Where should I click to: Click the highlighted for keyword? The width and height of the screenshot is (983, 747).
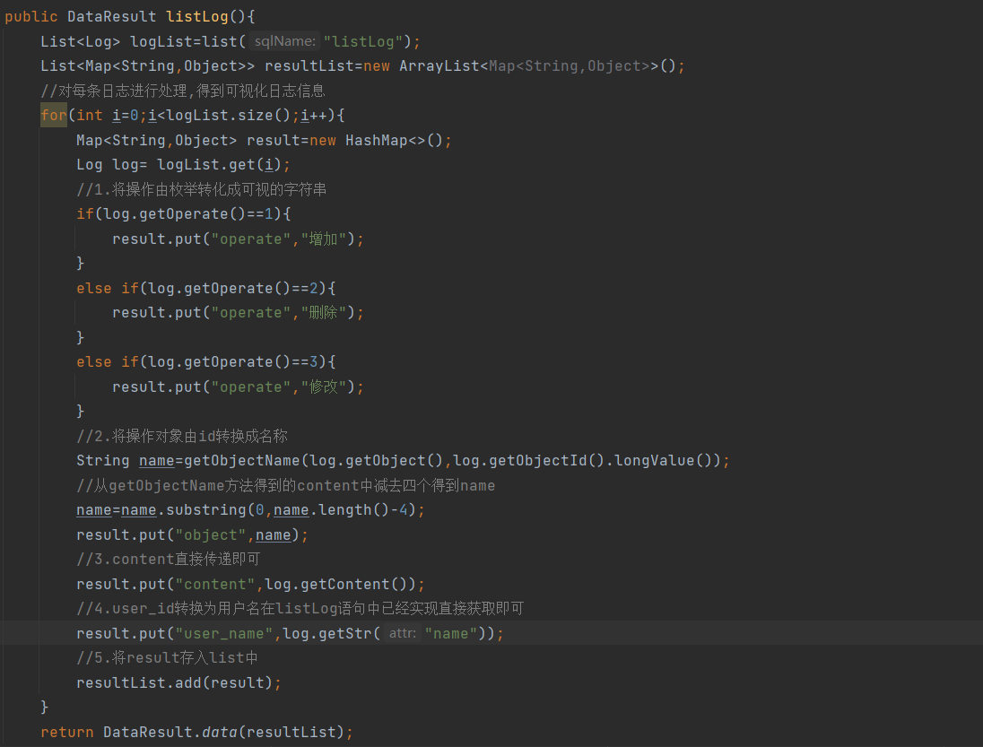(x=53, y=116)
